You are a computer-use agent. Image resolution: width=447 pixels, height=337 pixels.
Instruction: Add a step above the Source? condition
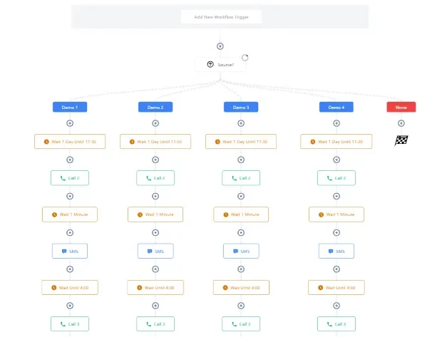click(220, 46)
